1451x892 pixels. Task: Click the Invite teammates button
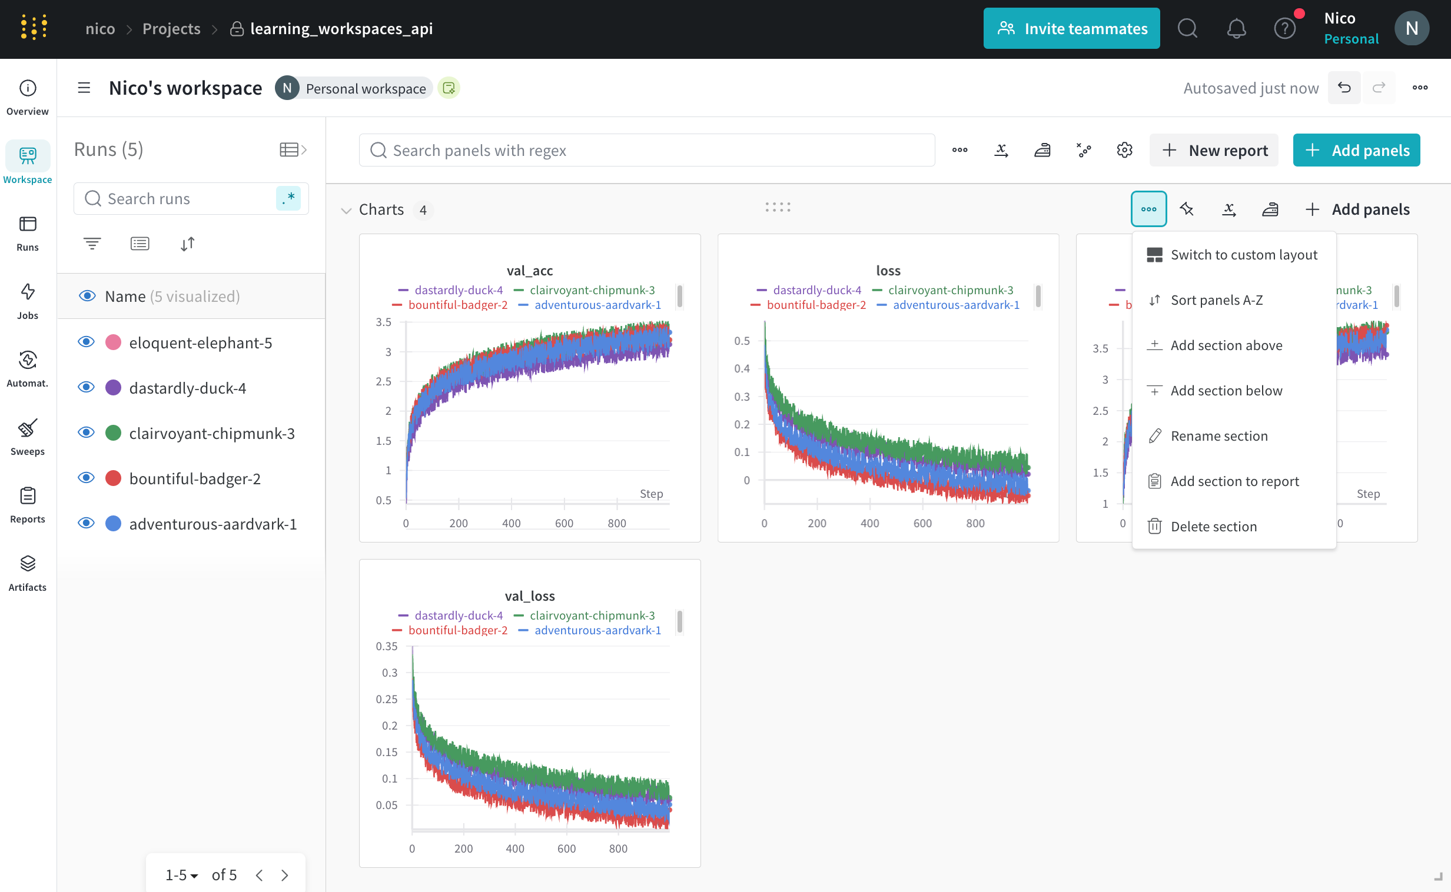(x=1071, y=28)
